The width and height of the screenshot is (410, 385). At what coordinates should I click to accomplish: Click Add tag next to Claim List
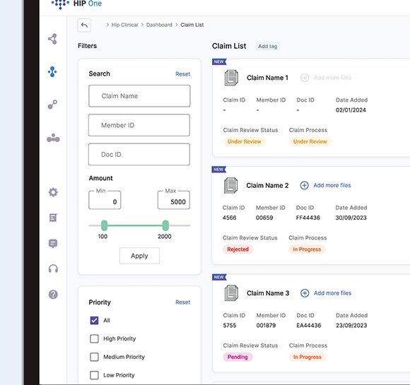coord(267,46)
